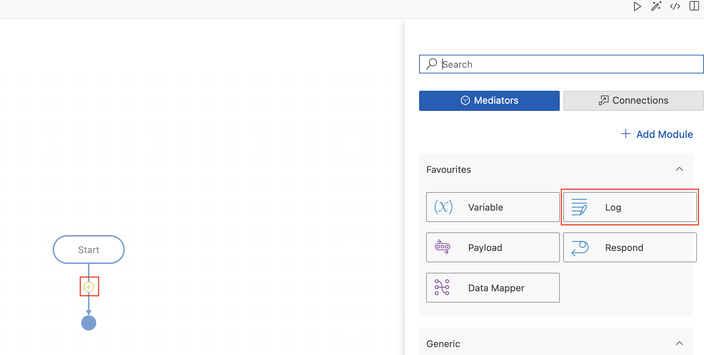Click the Connections tab link icon
Image resolution: width=704 pixels, height=355 pixels.
tap(603, 100)
